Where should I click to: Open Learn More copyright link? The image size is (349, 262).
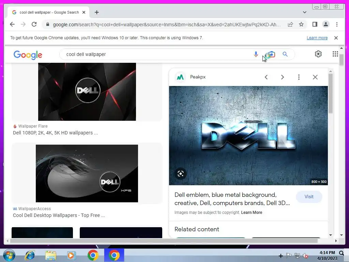[x=252, y=213]
